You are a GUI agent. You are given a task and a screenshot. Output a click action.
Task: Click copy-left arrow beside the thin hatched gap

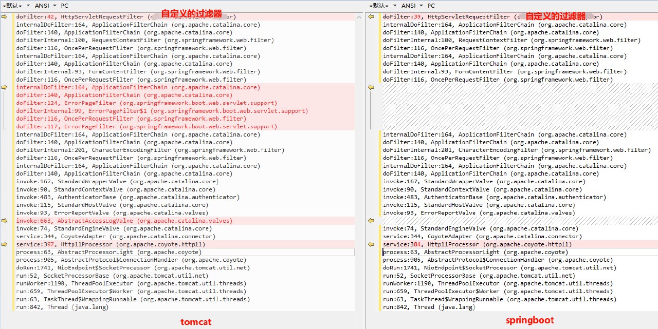click(x=370, y=221)
